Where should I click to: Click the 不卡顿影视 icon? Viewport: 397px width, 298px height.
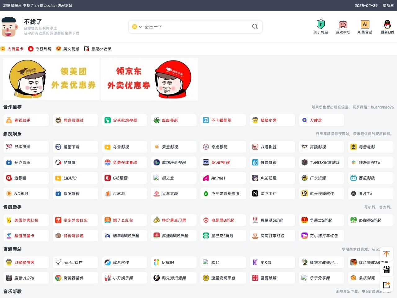206,120
